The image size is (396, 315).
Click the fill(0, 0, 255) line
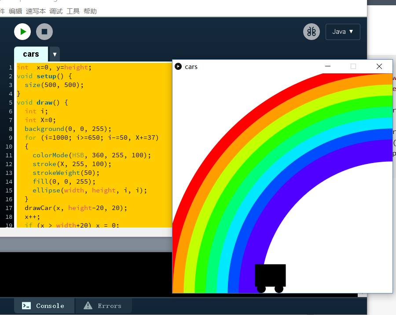click(x=64, y=181)
